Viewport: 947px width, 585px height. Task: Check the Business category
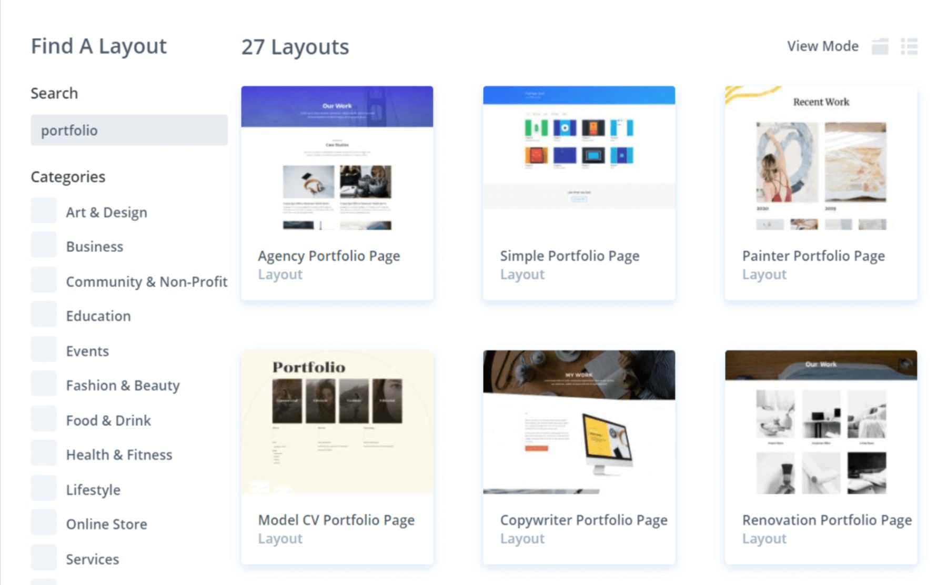pos(44,245)
